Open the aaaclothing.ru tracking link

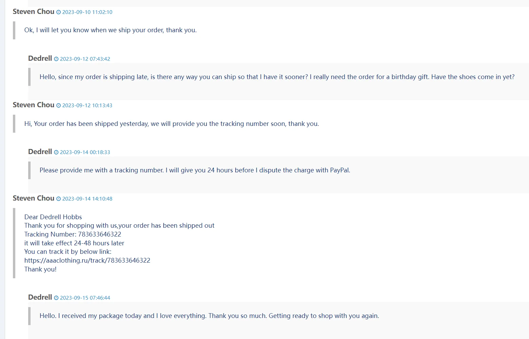87,261
